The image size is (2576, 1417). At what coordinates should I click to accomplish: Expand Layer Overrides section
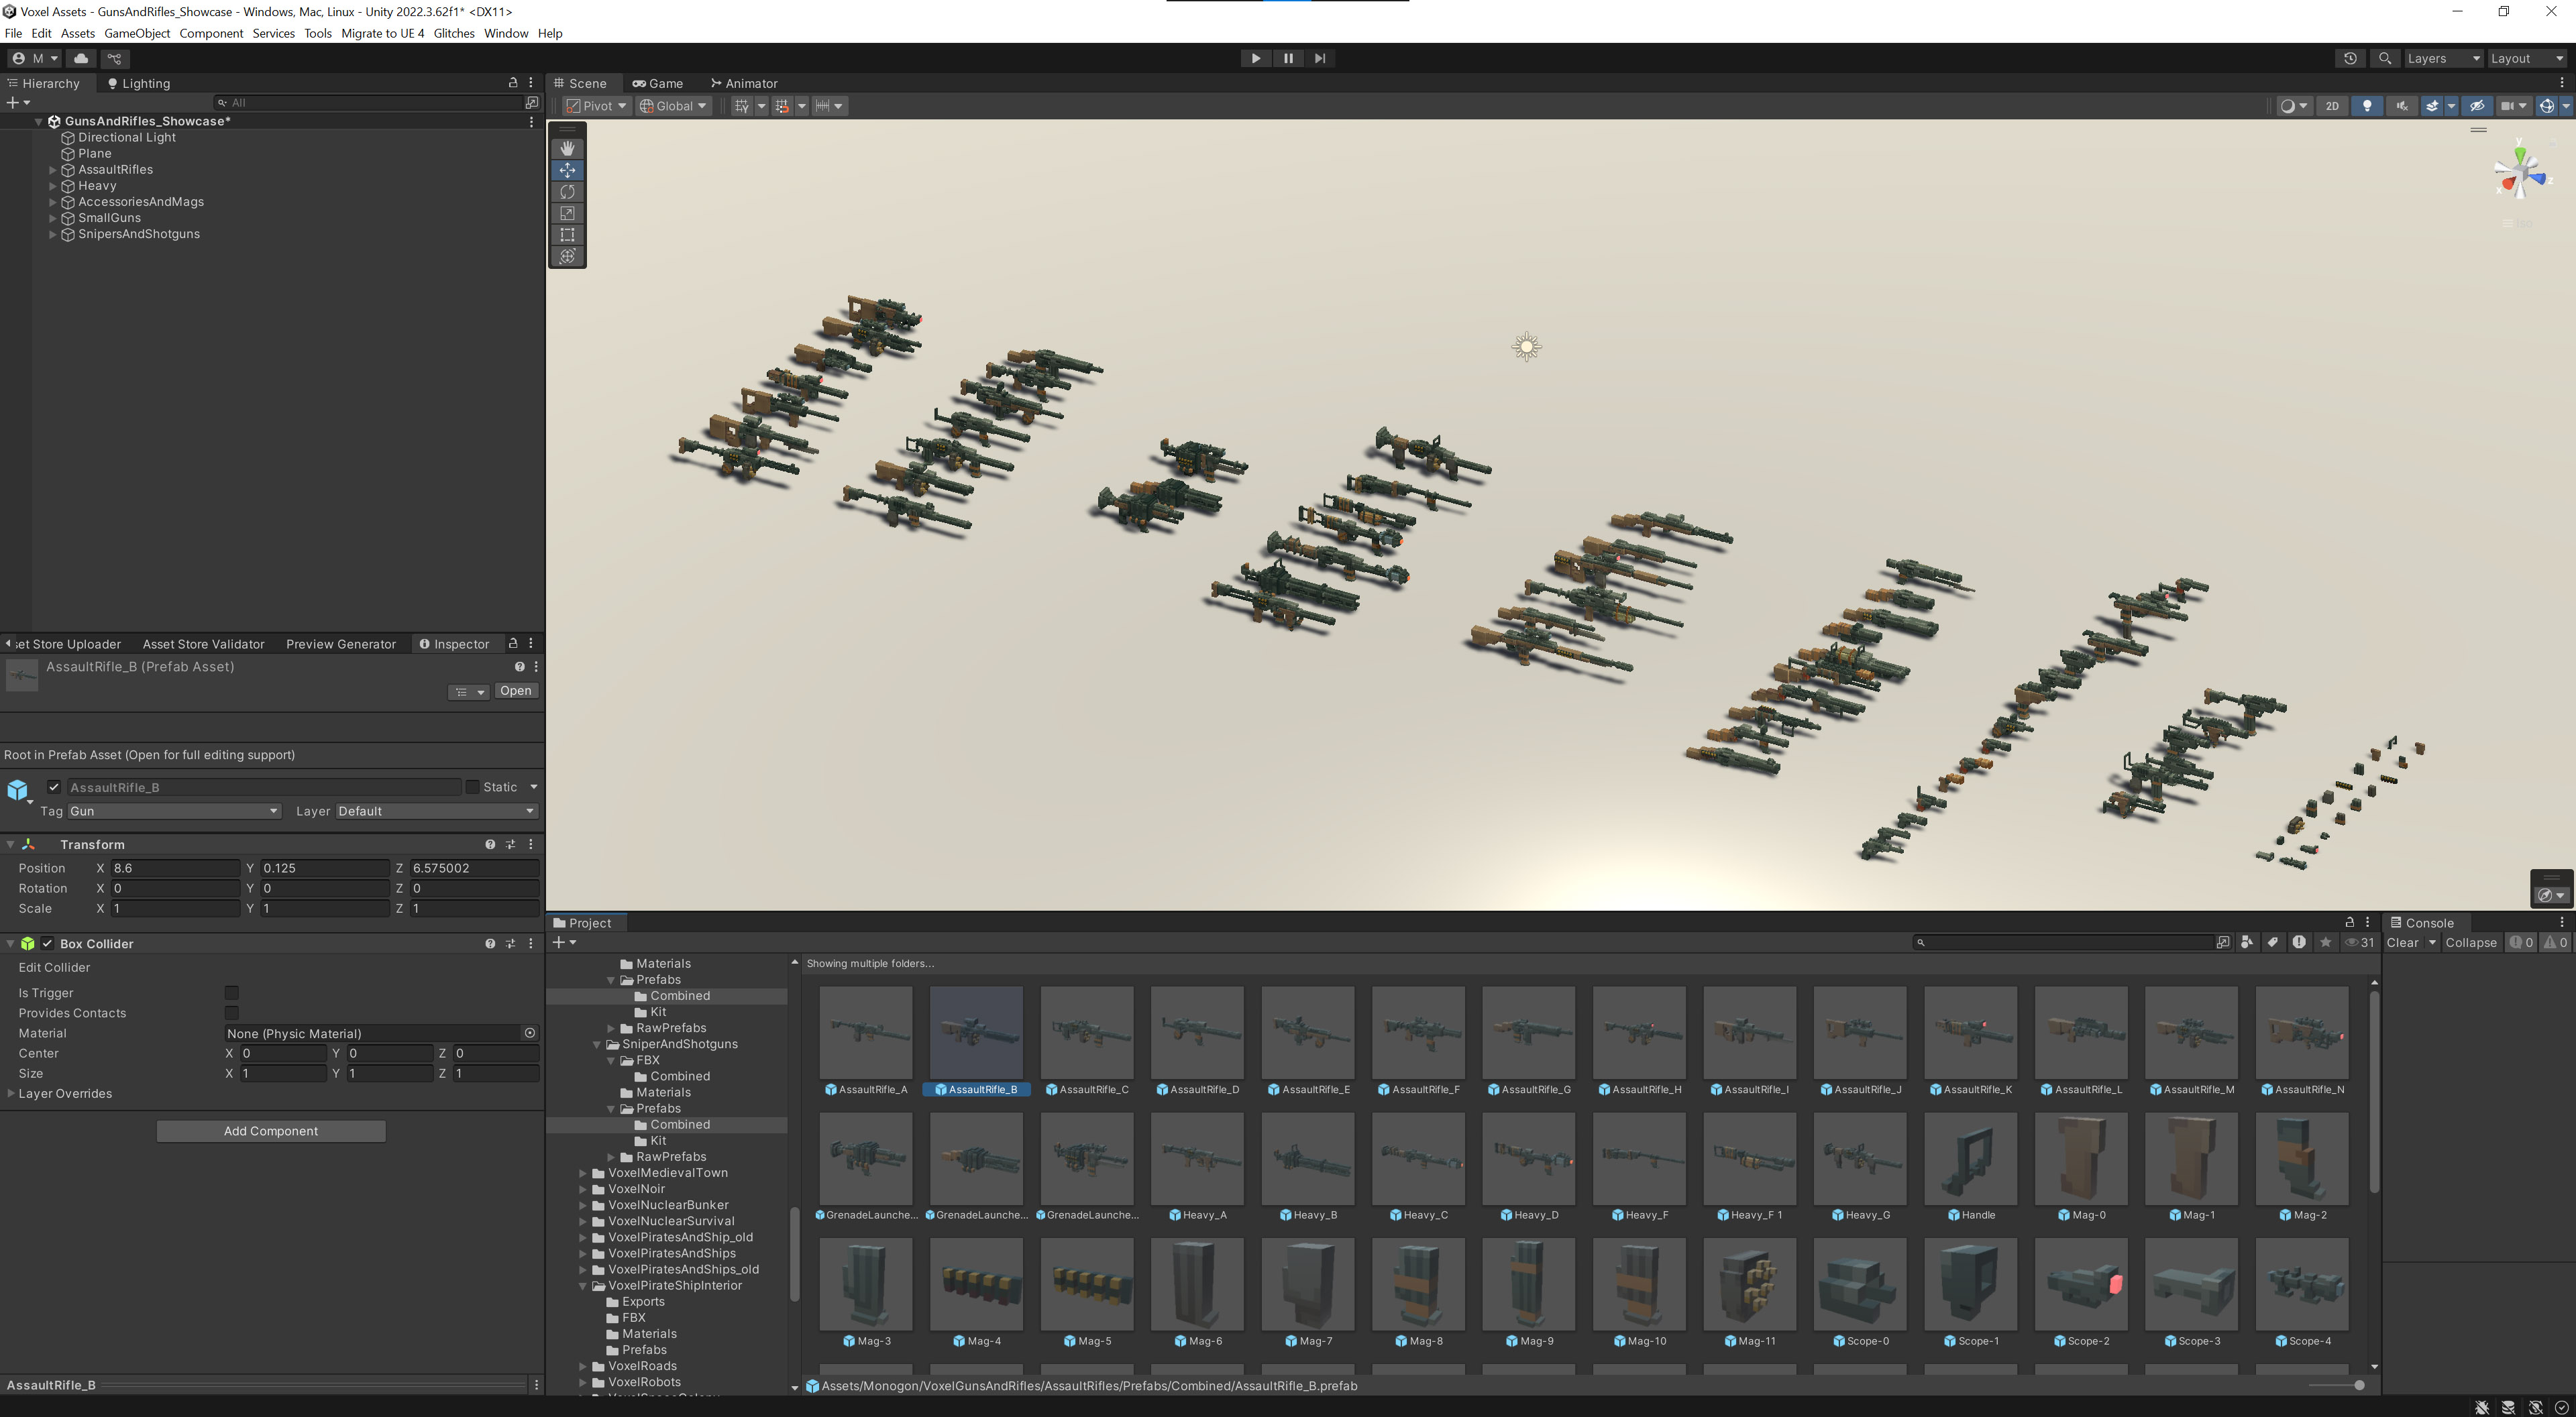click(x=11, y=1093)
